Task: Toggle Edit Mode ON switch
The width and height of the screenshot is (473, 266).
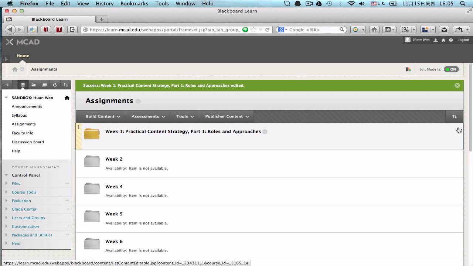Action: (451, 69)
